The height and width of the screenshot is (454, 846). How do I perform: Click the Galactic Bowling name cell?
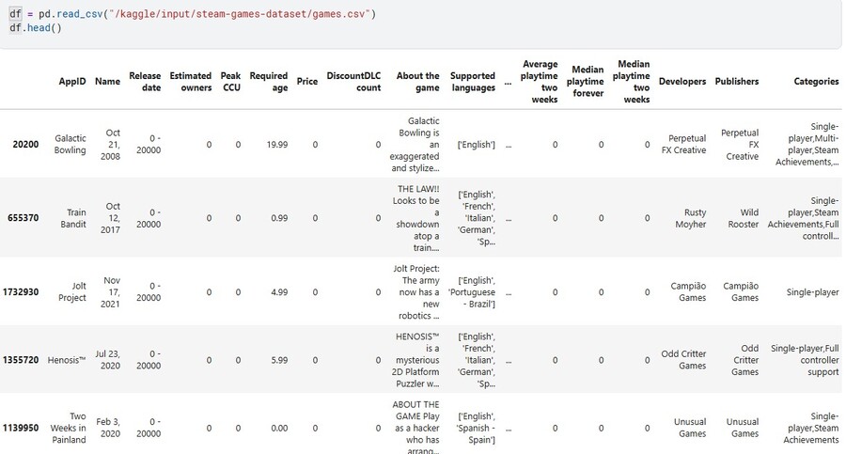(70, 144)
